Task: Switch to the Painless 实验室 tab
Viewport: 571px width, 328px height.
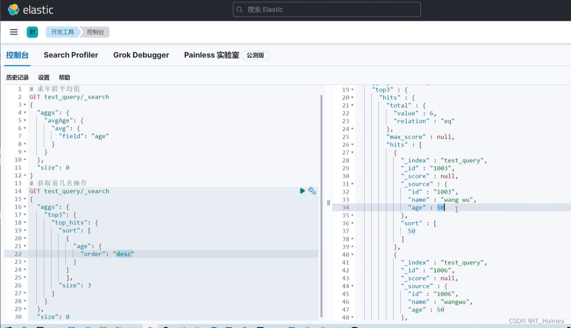Action: [x=212, y=55]
